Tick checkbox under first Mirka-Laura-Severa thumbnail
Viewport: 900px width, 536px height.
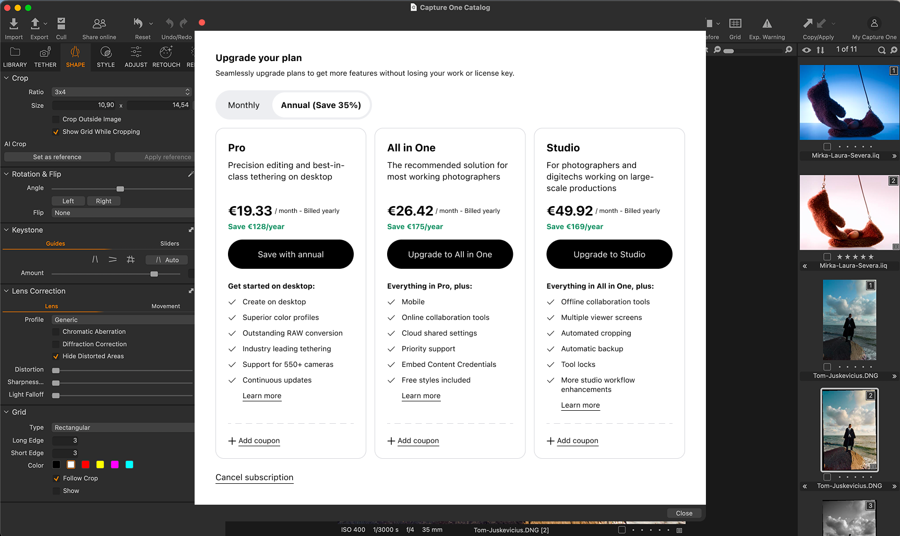(827, 147)
